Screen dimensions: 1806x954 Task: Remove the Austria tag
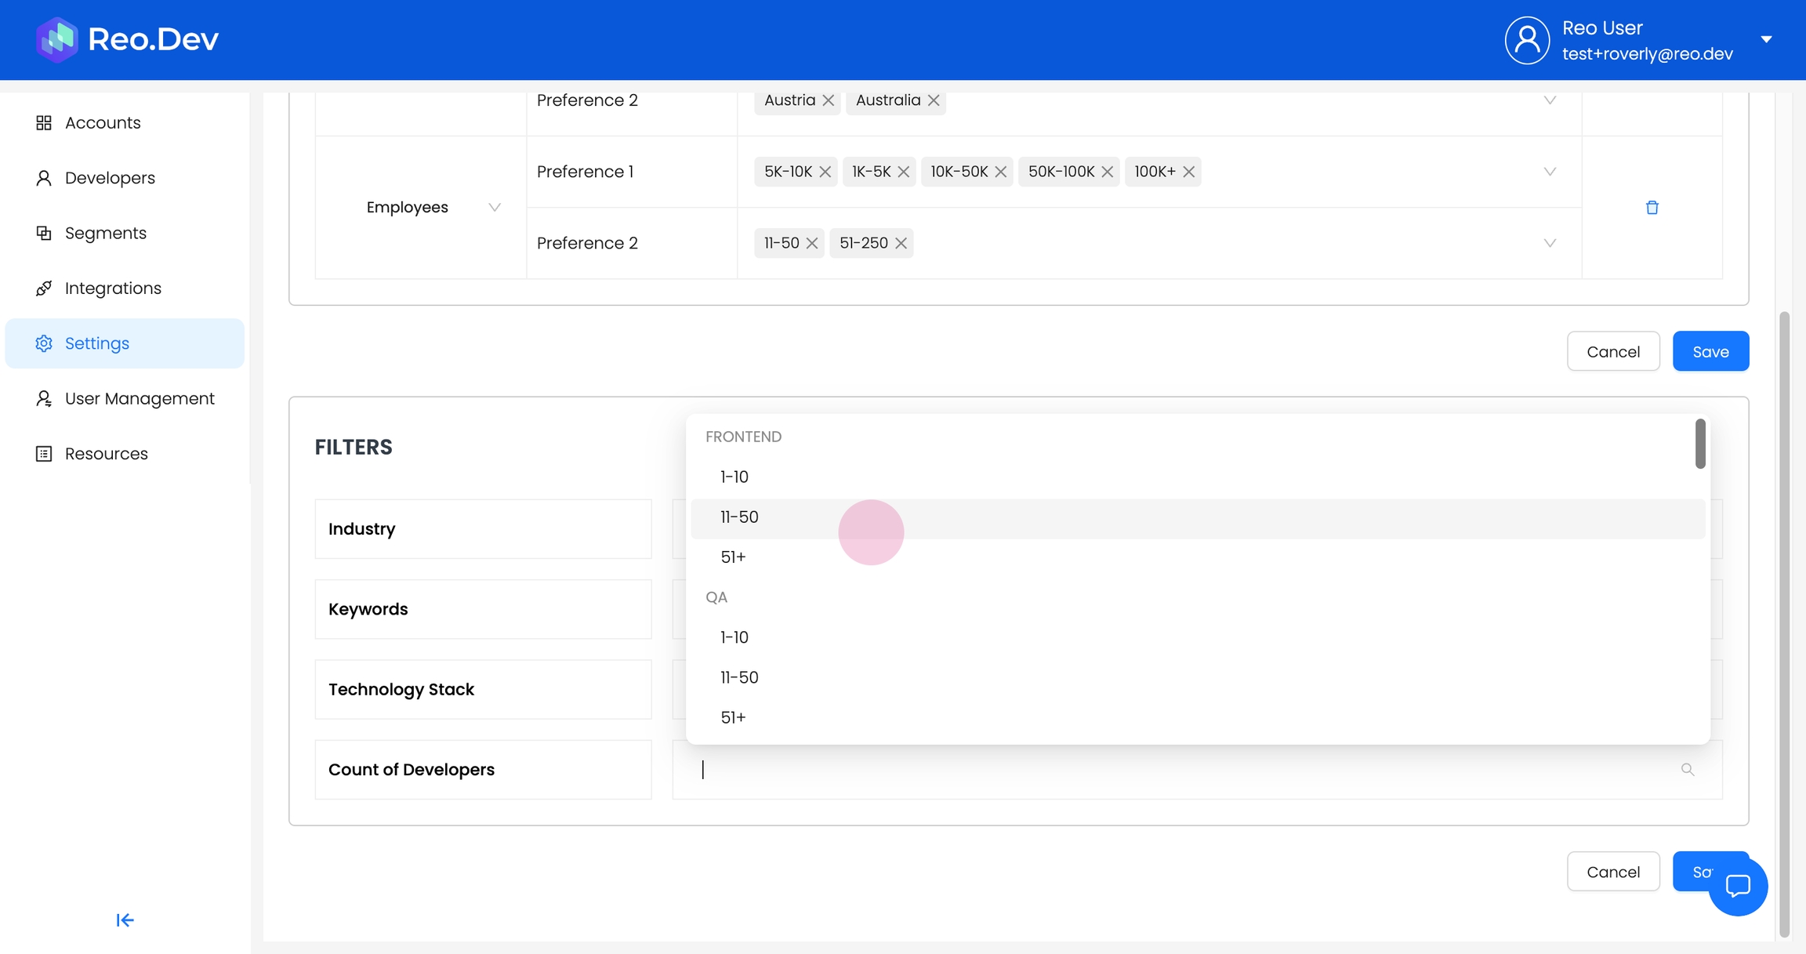(x=828, y=100)
